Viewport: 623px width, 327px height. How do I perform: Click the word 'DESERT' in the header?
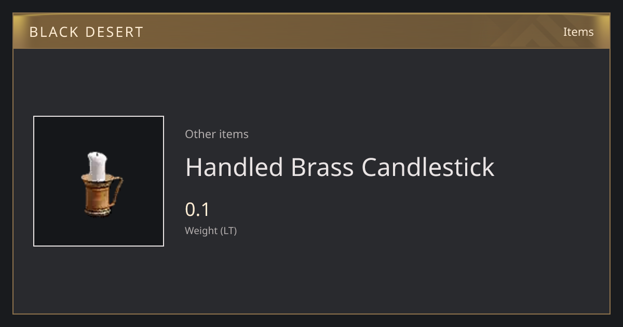115,32
